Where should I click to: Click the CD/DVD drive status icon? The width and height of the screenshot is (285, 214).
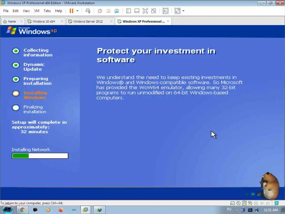(x=239, y=203)
